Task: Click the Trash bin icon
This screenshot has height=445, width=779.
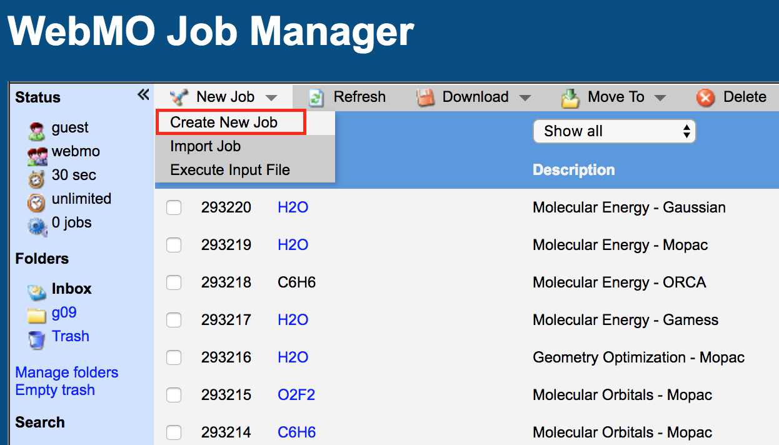Action: pyautogui.click(x=37, y=338)
